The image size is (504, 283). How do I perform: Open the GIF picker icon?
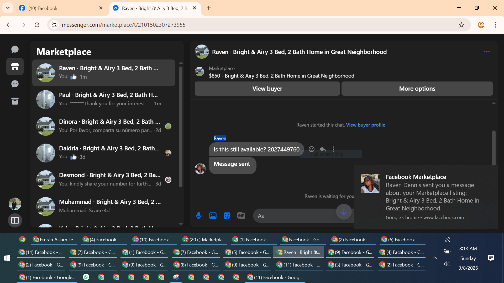point(241,216)
